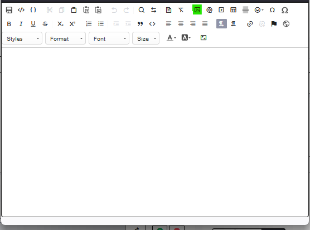Enable left-to-right text direction
Viewport: 310px width, 230px height.
pyautogui.click(x=221, y=24)
